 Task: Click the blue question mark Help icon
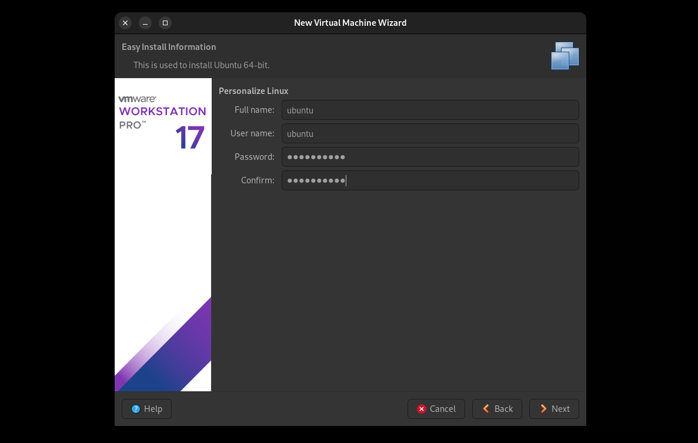pos(136,409)
